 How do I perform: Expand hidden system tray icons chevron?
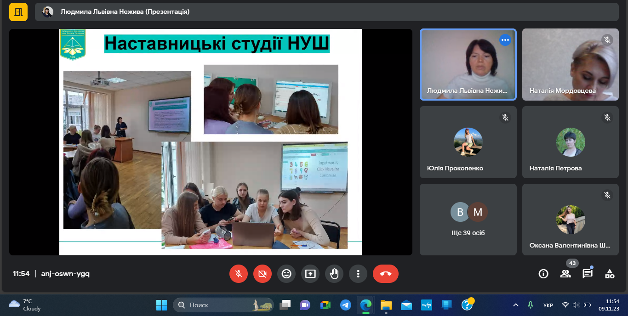516,305
